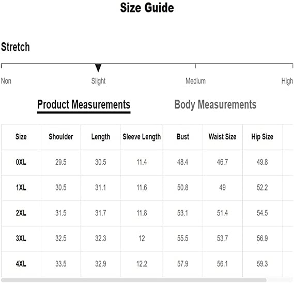Click the Sleeve Length column header
The image size is (294, 283).
click(x=142, y=137)
